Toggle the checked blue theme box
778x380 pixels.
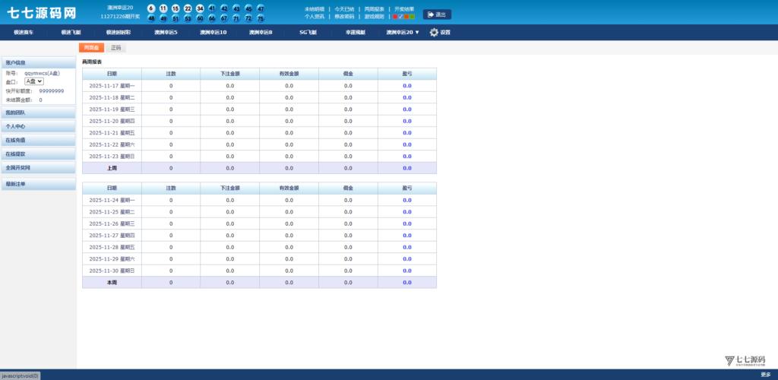pos(401,16)
